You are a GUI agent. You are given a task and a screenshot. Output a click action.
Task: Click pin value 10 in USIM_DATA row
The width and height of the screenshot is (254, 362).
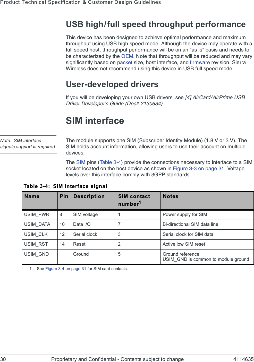(x=62, y=224)
